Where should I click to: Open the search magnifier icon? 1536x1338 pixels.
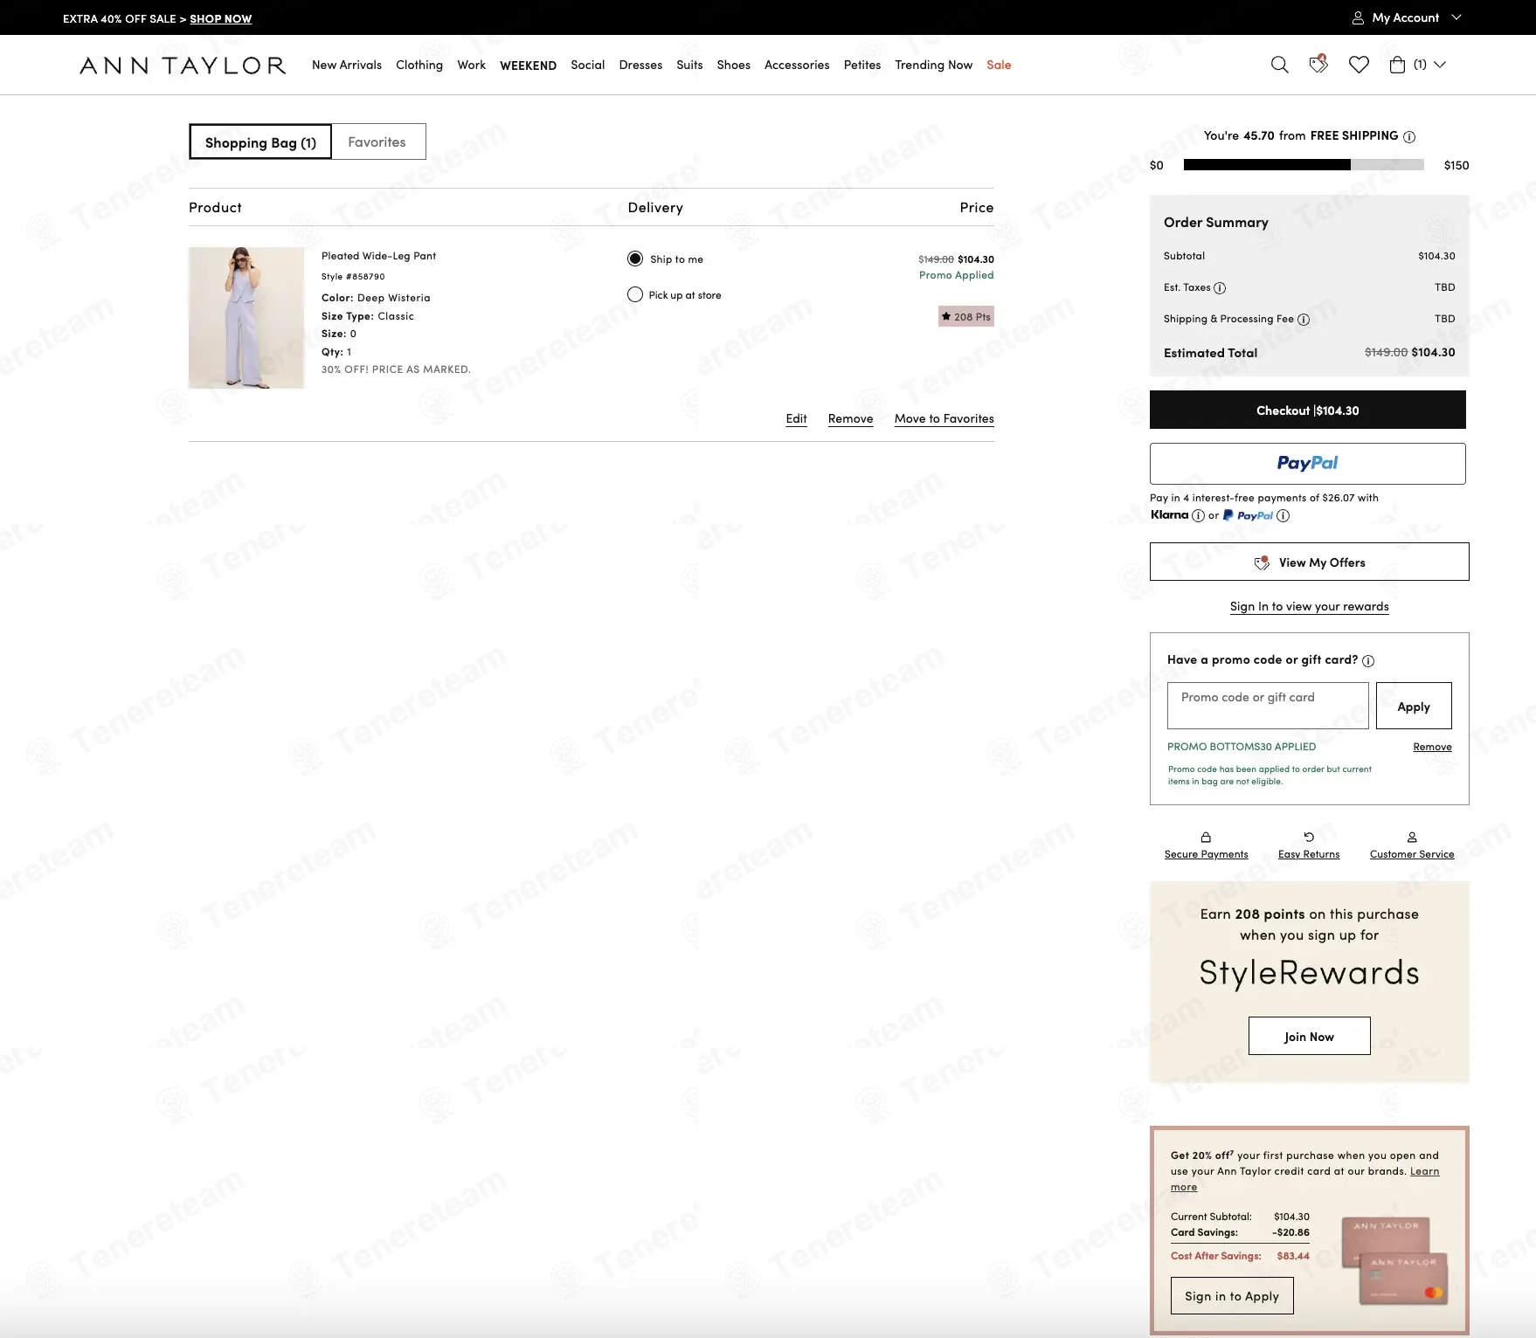[1279, 65]
